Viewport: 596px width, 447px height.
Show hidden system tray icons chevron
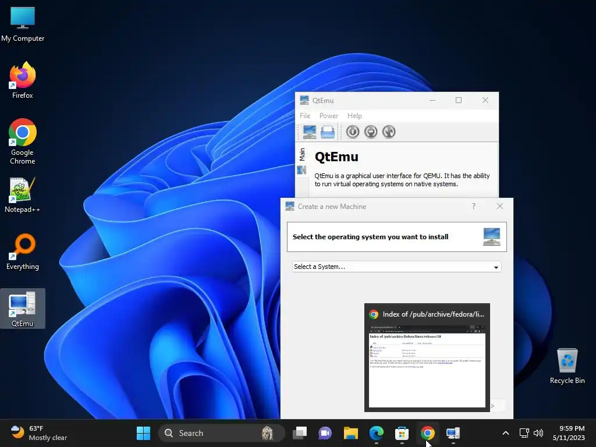click(x=506, y=433)
